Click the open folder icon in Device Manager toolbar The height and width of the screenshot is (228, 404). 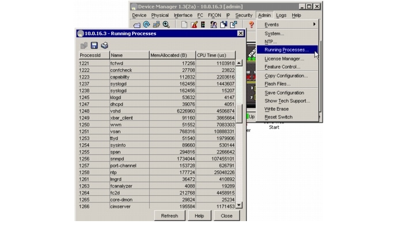click(x=137, y=25)
